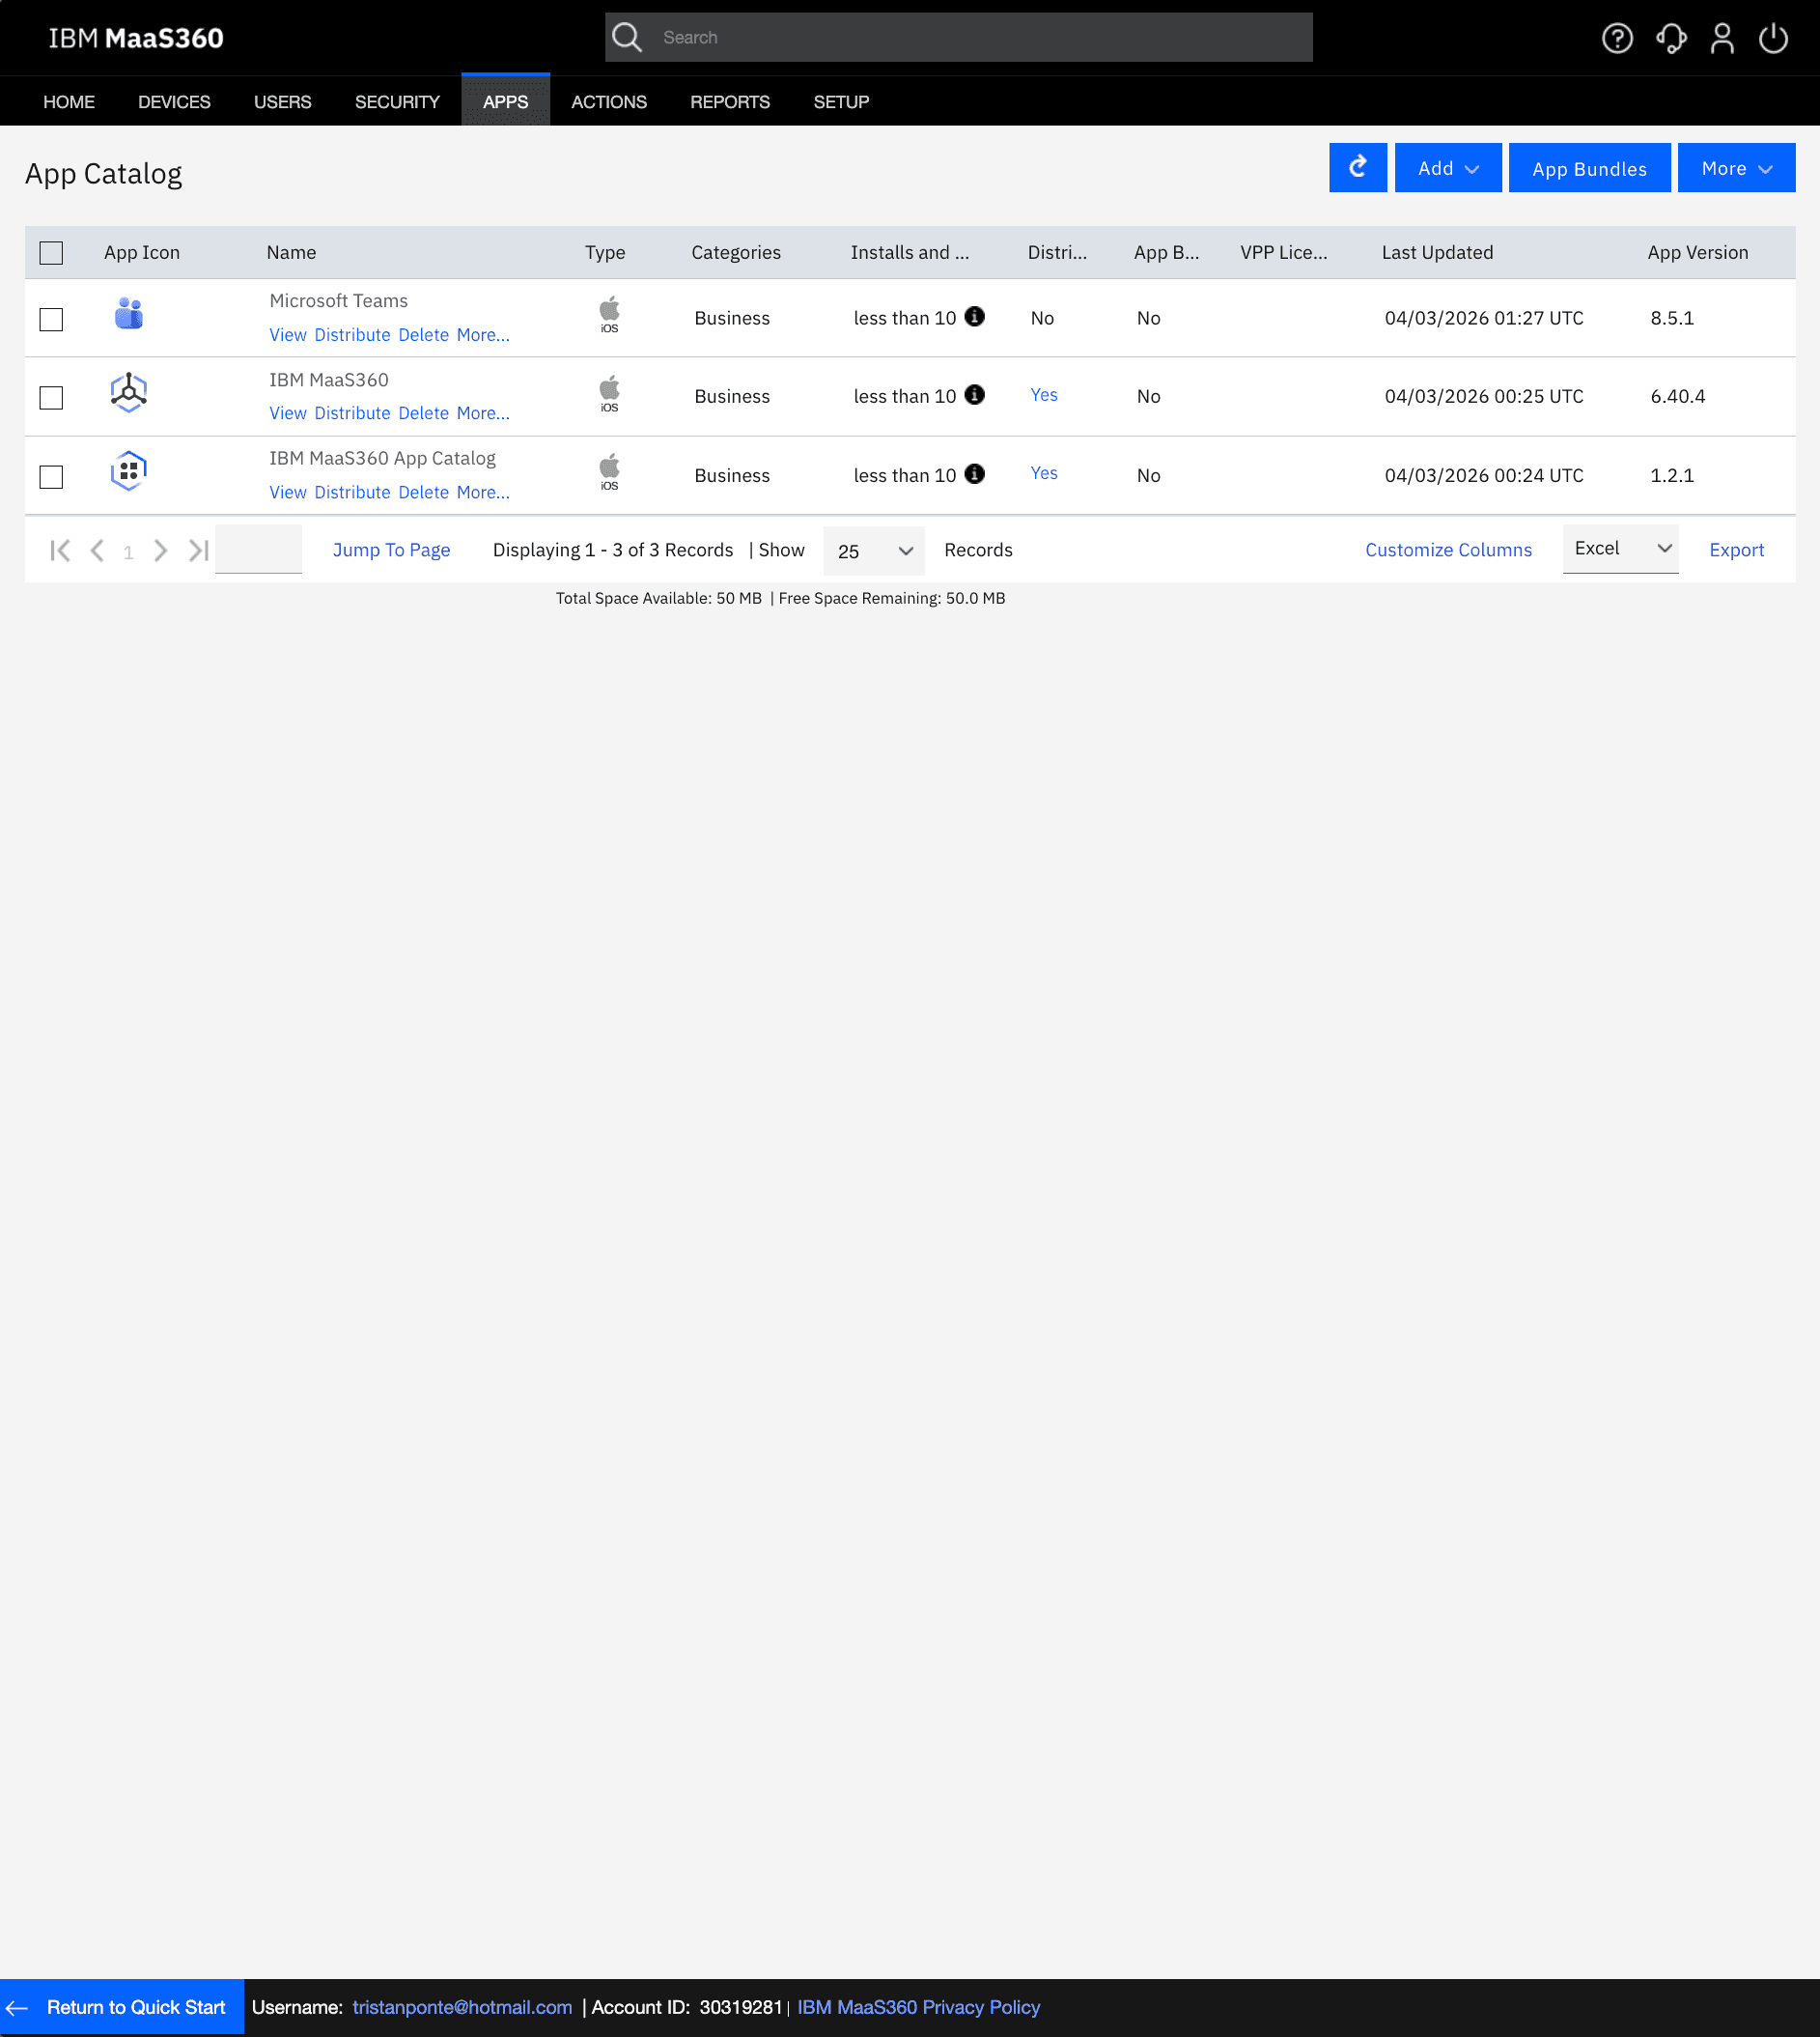The width and height of the screenshot is (1820, 2037).
Task: Click iOS type icon for IBM MaaS360 App Catalog
Action: point(609,471)
